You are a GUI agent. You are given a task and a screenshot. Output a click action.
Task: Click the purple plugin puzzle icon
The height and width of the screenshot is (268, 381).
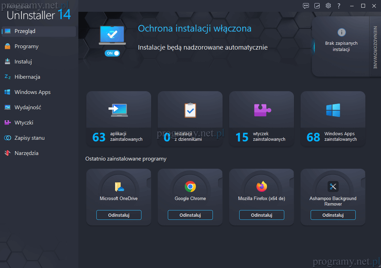pos(262,110)
